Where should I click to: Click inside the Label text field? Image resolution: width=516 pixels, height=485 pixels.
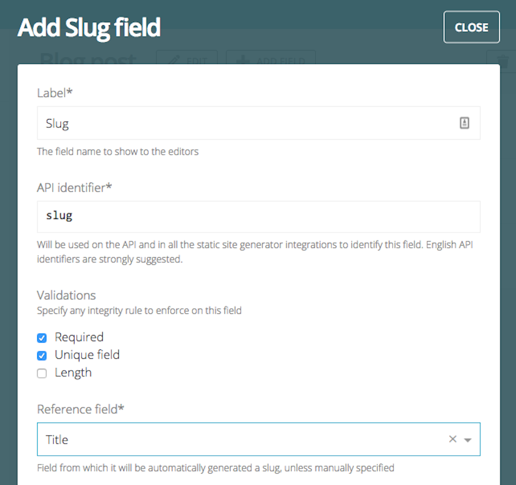pos(259,123)
